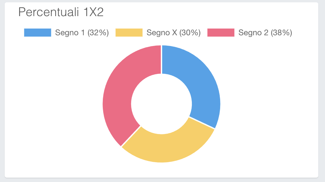
Task: Click the white center of donut chart
Action: coord(161,104)
